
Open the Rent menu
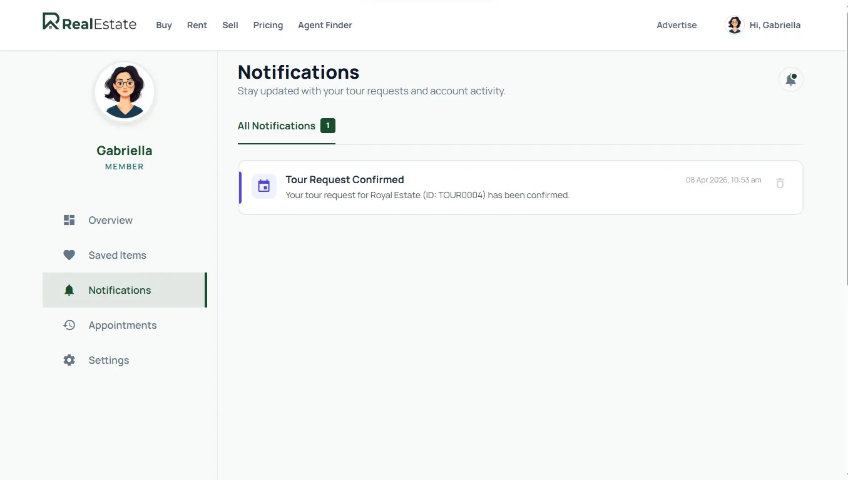point(197,25)
